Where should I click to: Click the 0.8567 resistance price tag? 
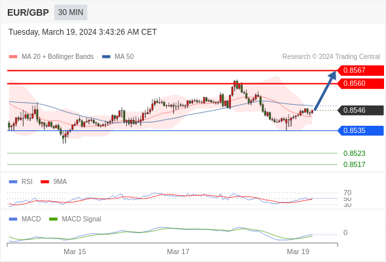[360, 71]
